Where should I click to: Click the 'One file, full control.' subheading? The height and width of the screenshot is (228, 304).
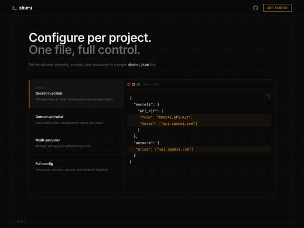point(85,50)
